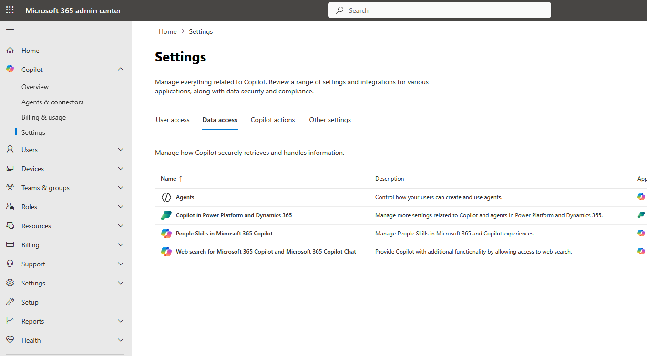Expand the Users section
Screen dimensions: 647x356
click(x=121, y=149)
